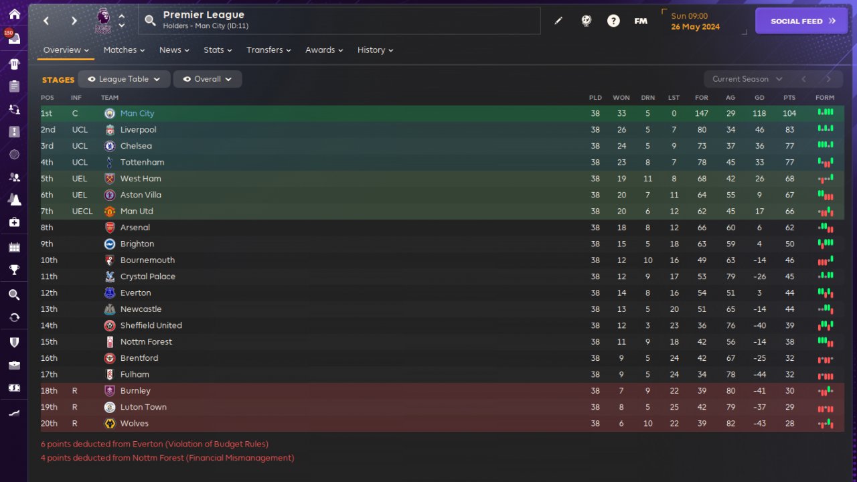
Task: Open the Schedule calendar icon in the sidebar
Action: pyautogui.click(x=14, y=248)
